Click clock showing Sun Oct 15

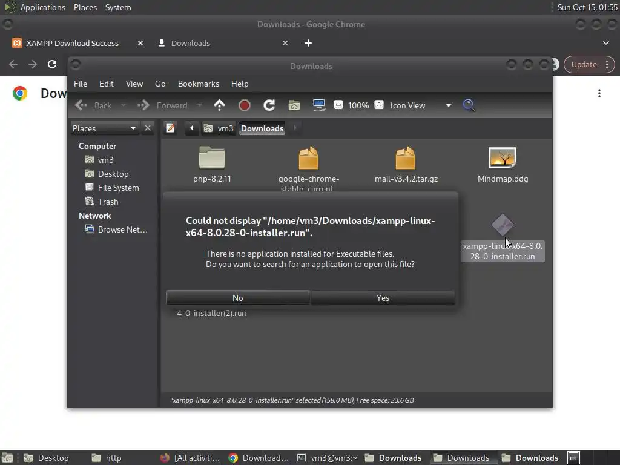(587, 7)
